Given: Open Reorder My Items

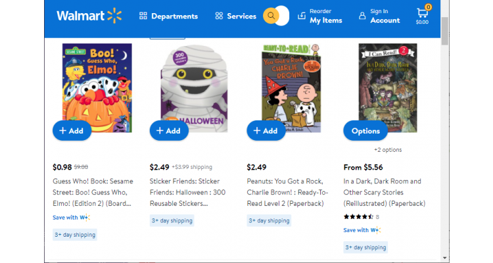Looking at the screenshot, I should [x=320, y=16].
